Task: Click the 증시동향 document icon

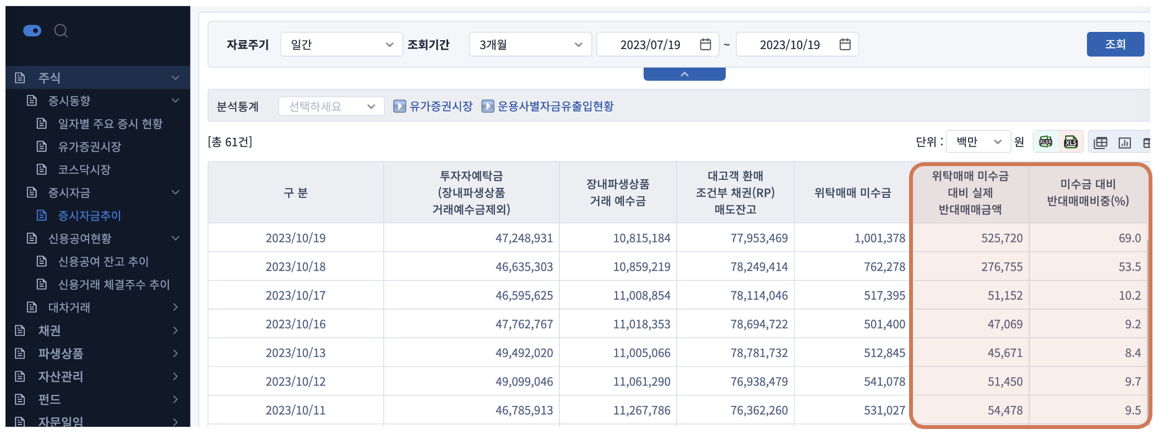Action: click(x=32, y=100)
